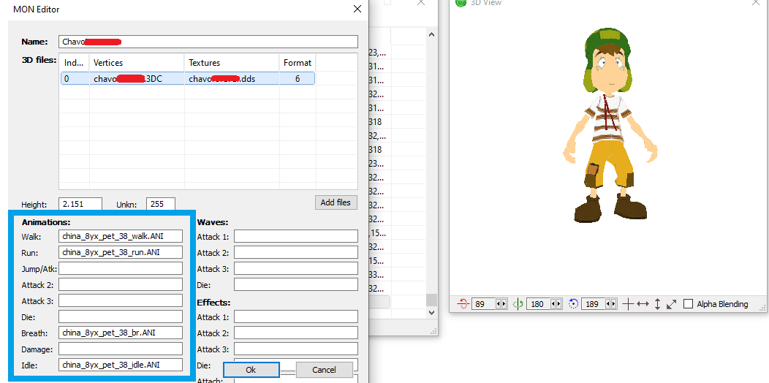Click the vertical double-arrow icon in 3D View
This screenshot has height=383, width=769.
pyautogui.click(x=658, y=304)
